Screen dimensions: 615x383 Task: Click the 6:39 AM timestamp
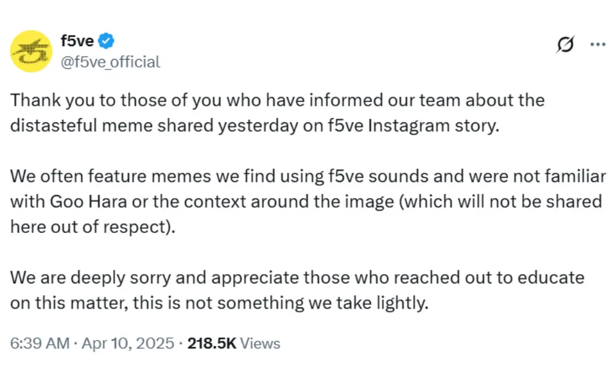click(x=40, y=344)
